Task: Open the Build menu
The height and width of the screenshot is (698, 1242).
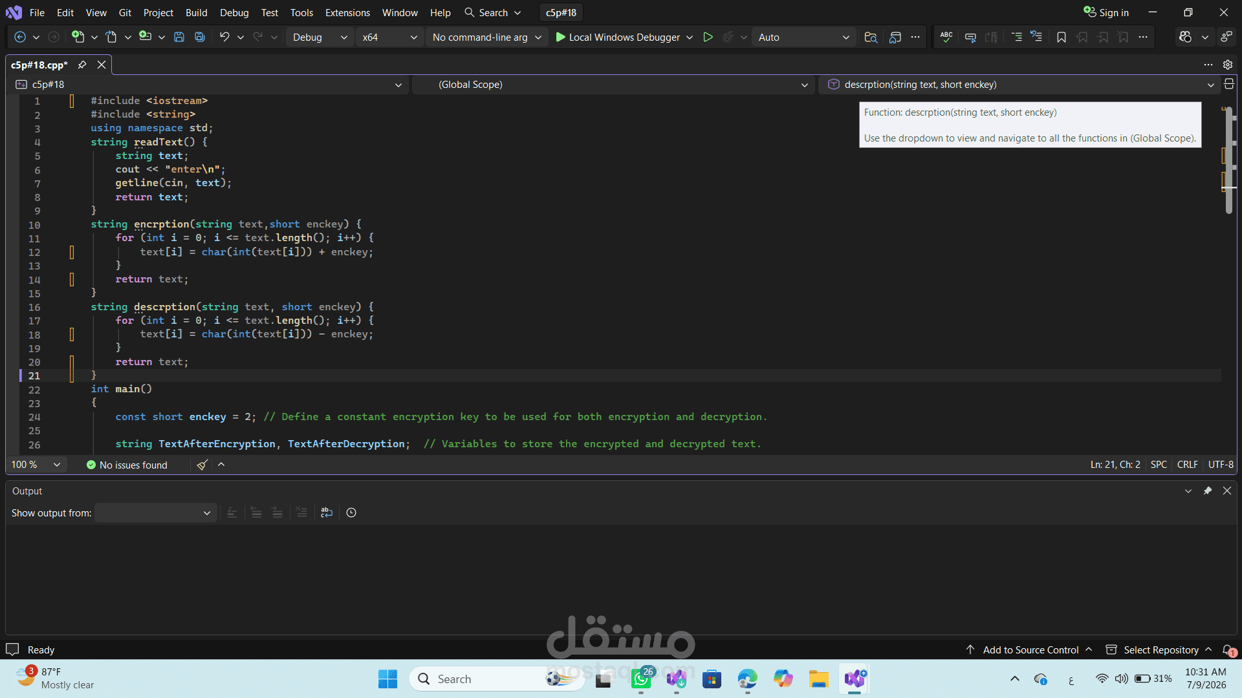Action: click(x=196, y=13)
